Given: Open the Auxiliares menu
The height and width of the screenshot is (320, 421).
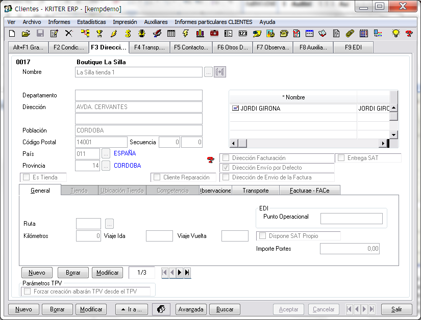Looking at the screenshot, I should (156, 22).
